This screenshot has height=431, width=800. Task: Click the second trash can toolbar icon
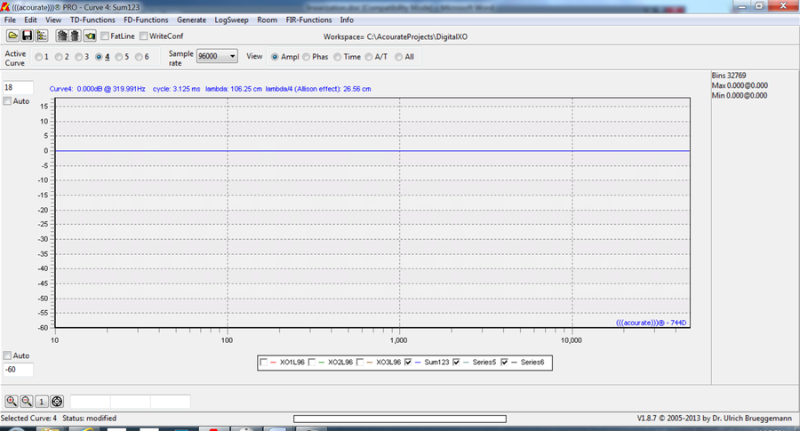point(75,36)
